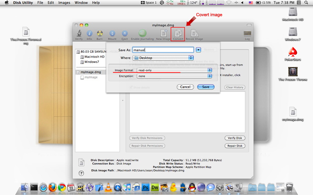Open Dreamweaver from the dock
Image resolution: width=313 pixels, height=195 pixels.
coord(155,188)
